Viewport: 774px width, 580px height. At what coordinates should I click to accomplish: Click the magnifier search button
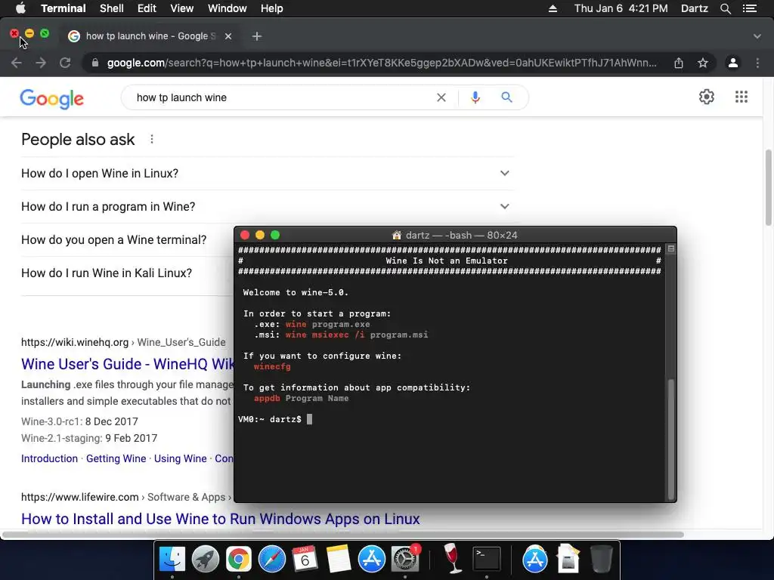coord(506,97)
